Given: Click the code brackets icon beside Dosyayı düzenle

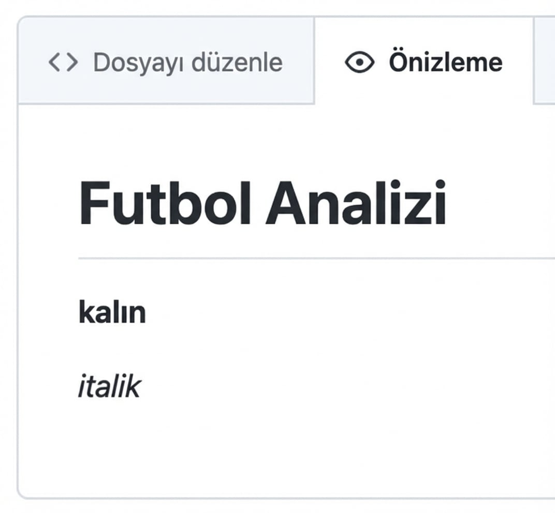Looking at the screenshot, I should coord(63,62).
